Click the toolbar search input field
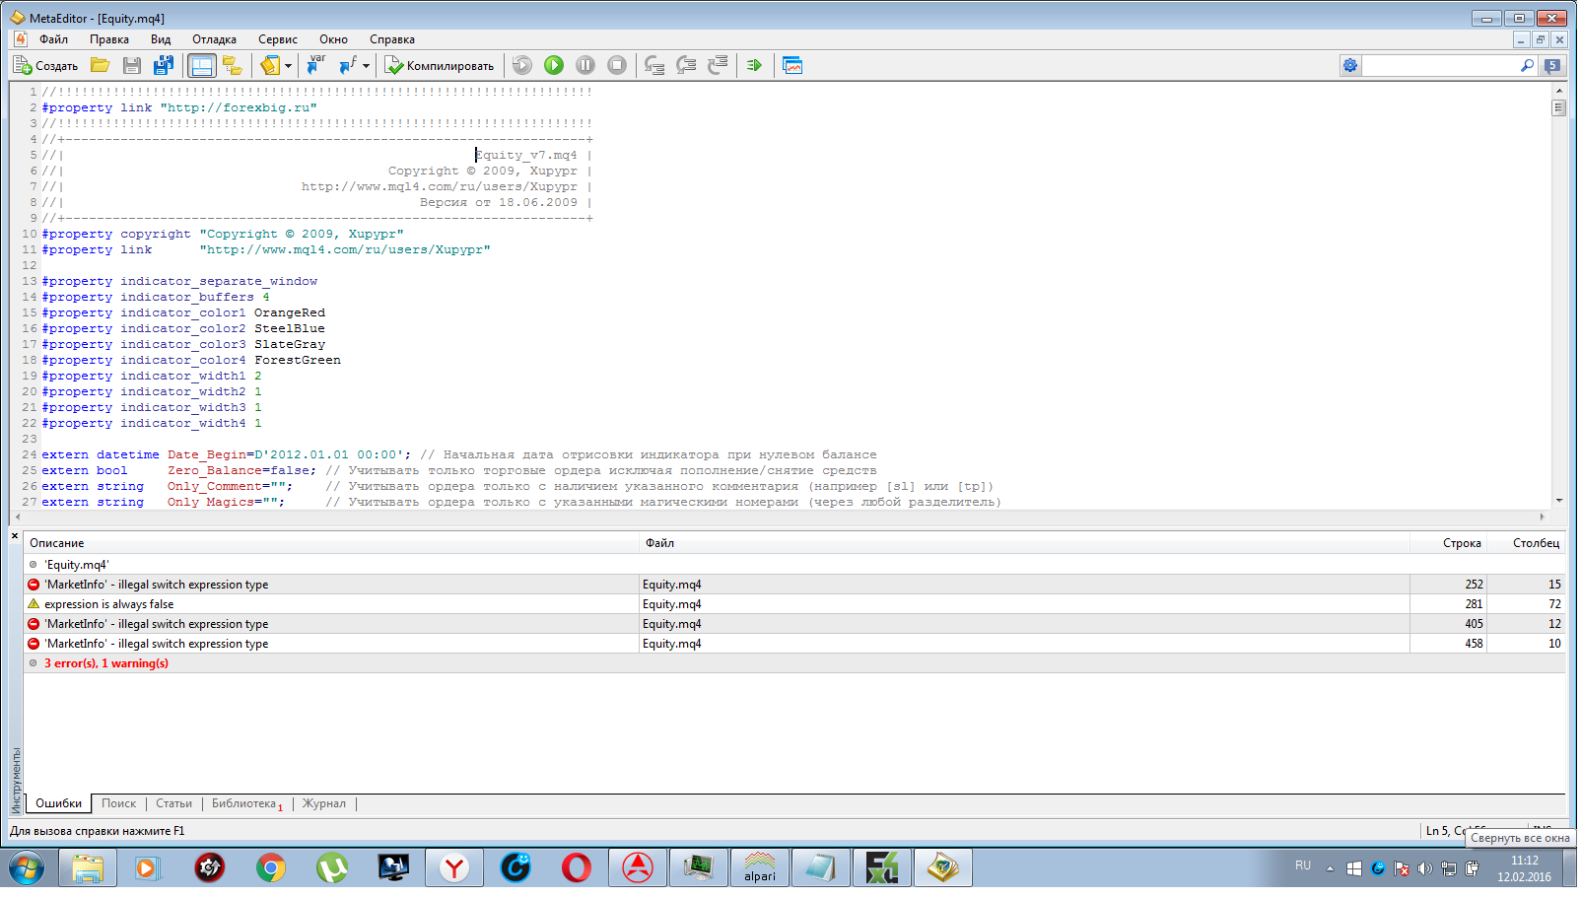1581x899 pixels. point(1443,66)
